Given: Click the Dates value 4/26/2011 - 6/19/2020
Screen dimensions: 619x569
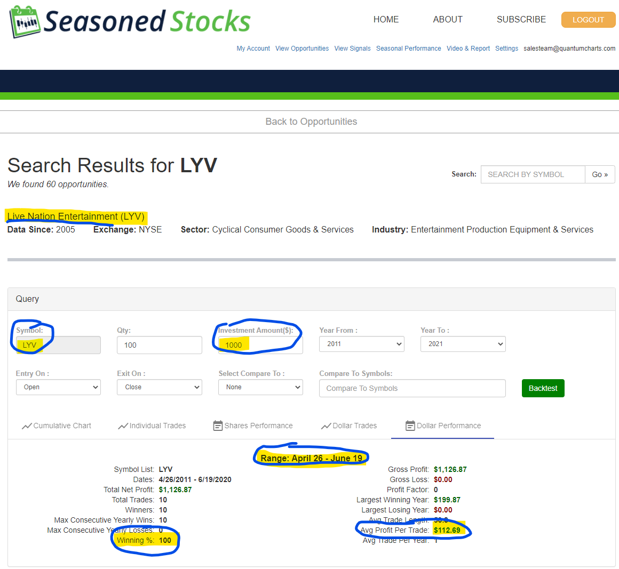Looking at the screenshot, I should coord(195,479).
